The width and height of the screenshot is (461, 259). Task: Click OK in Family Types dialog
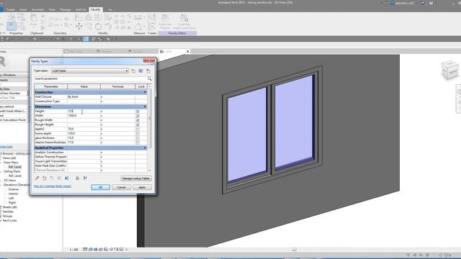tap(100, 187)
